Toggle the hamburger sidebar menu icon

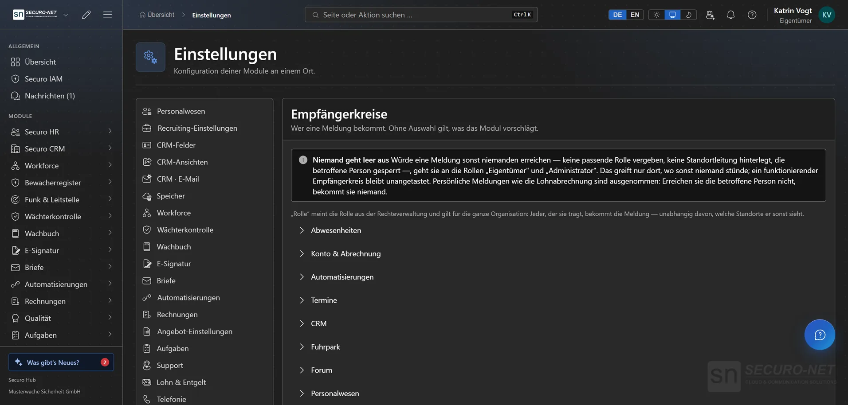coord(107,15)
